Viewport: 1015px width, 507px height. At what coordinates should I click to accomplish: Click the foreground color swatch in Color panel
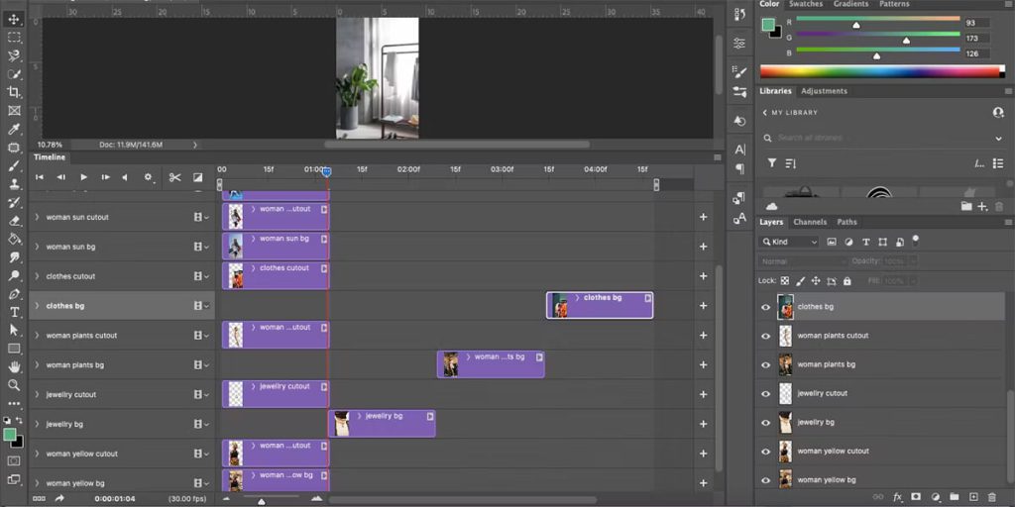pos(768,25)
